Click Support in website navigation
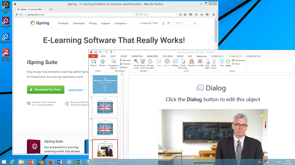Viewport: 295px width, 165px height. 105,23
